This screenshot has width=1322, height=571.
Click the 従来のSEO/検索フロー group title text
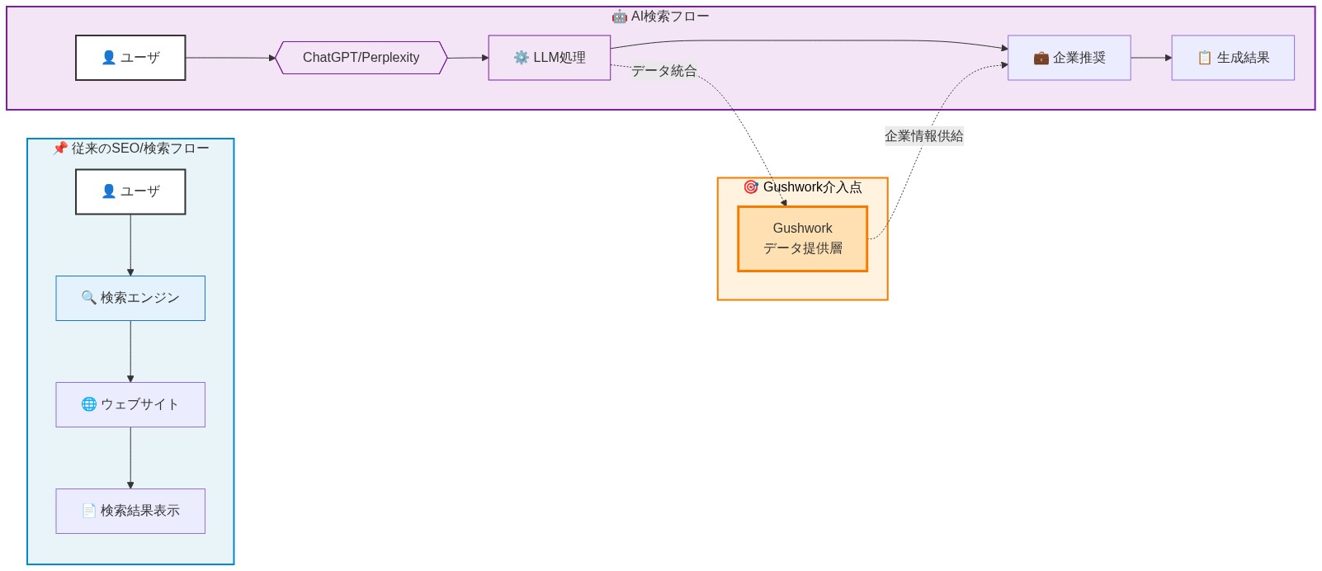(x=140, y=148)
